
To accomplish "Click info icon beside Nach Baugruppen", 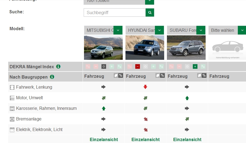I will click(x=52, y=77).
